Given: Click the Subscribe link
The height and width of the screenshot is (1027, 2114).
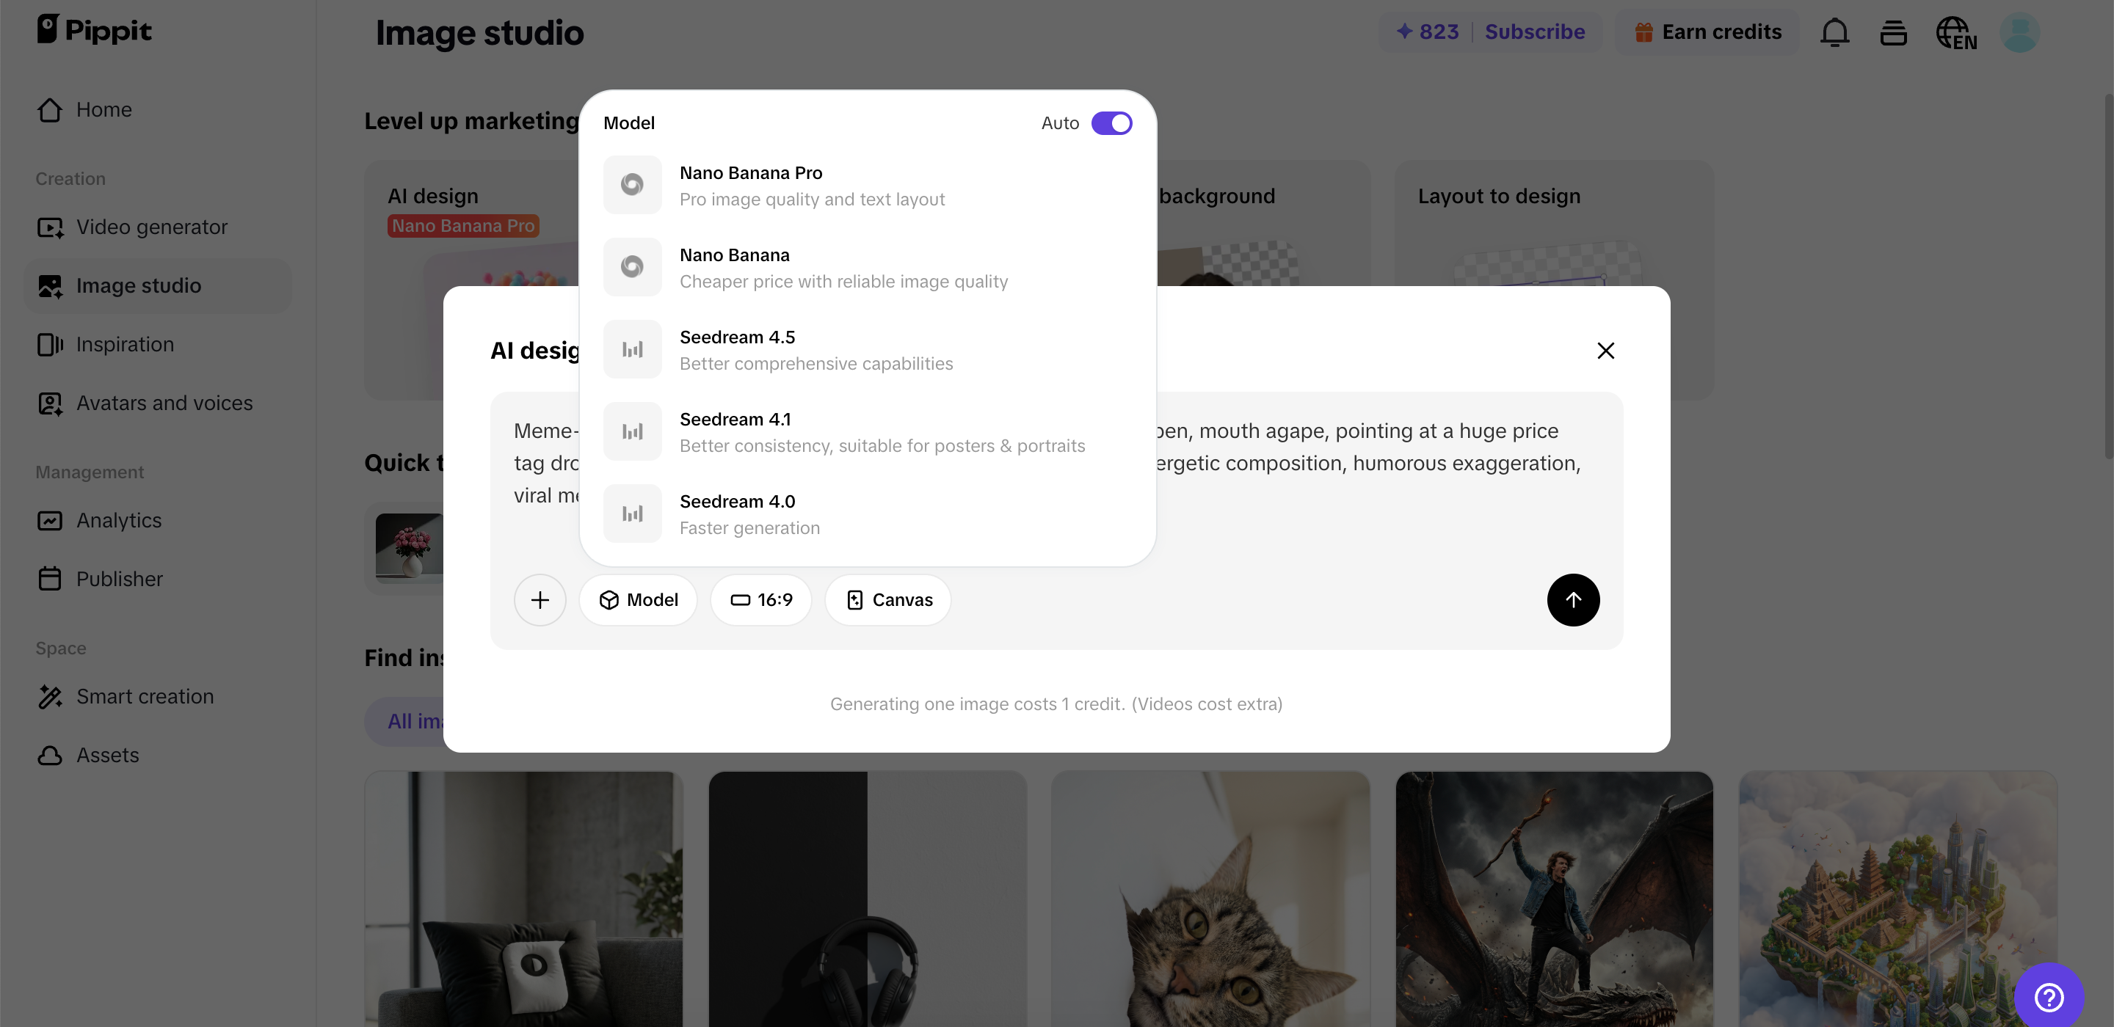Looking at the screenshot, I should click(1535, 32).
